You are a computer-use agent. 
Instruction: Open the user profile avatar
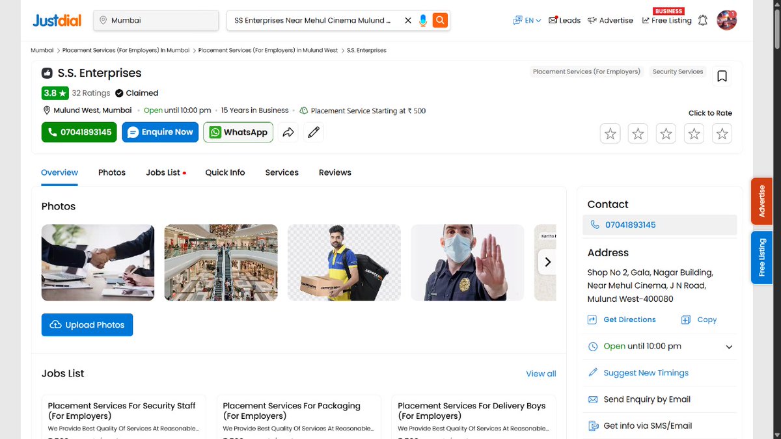coord(726,20)
